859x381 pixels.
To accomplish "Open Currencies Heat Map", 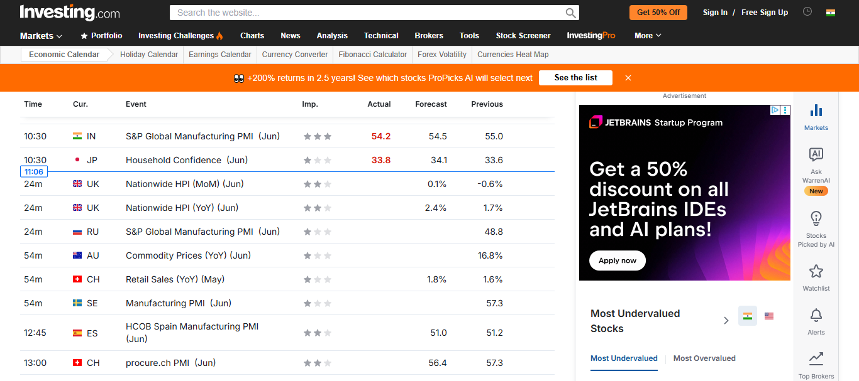I will click(x=513, y=55).
